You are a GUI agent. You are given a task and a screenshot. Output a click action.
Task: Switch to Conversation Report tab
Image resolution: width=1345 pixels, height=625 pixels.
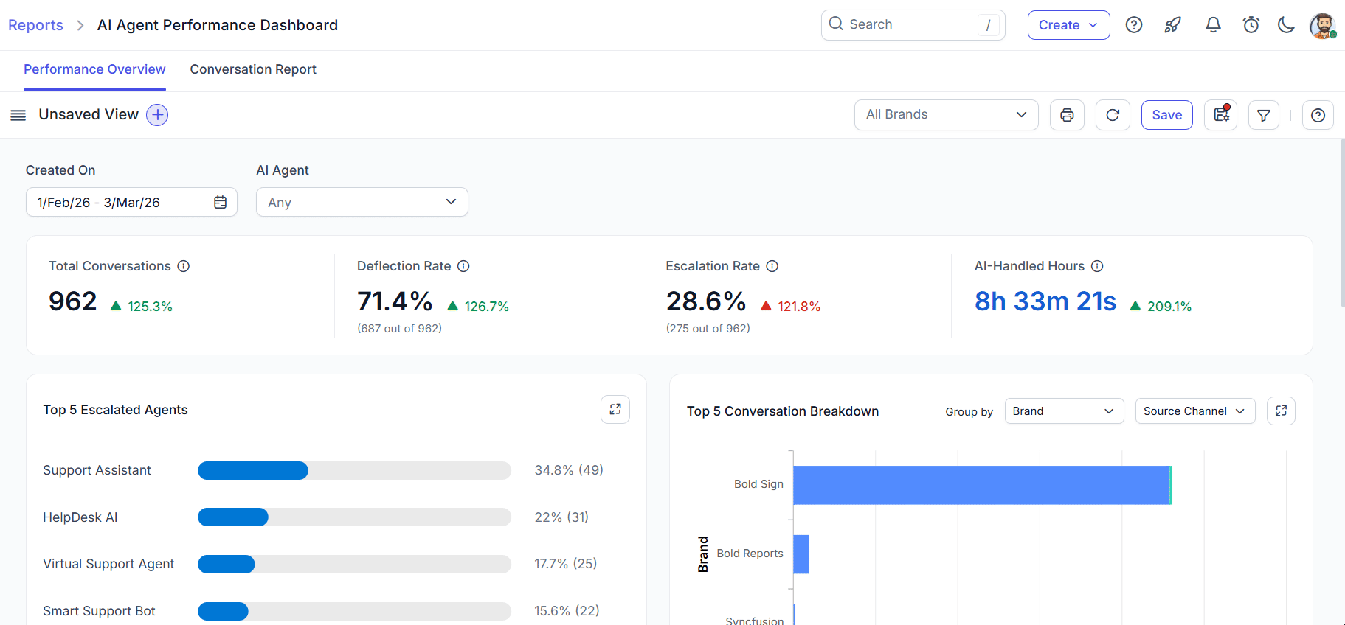253,69
